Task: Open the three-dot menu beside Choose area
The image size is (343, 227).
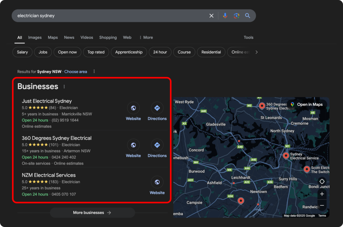Action: point(94,71)
